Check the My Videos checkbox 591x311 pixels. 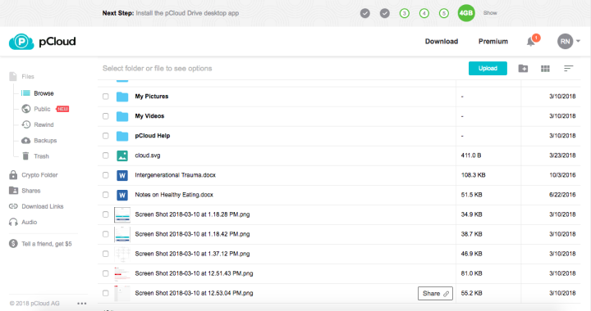(106, 116)
